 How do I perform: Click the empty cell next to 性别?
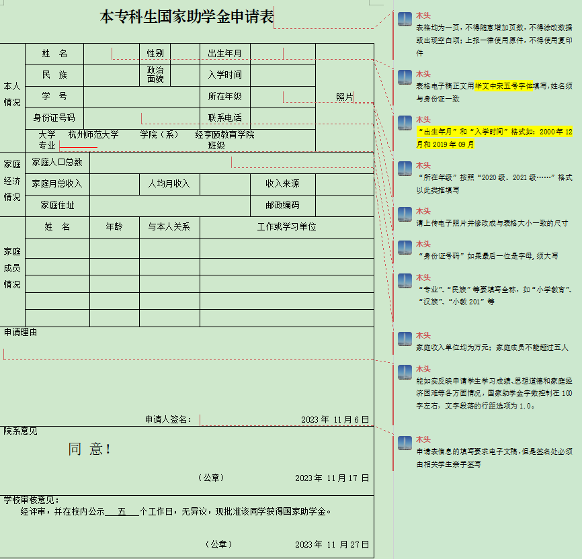click(x=185, y=53)
